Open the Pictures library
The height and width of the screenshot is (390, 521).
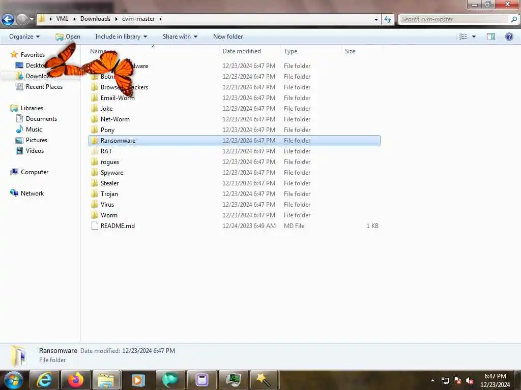(x=37, y=140)
